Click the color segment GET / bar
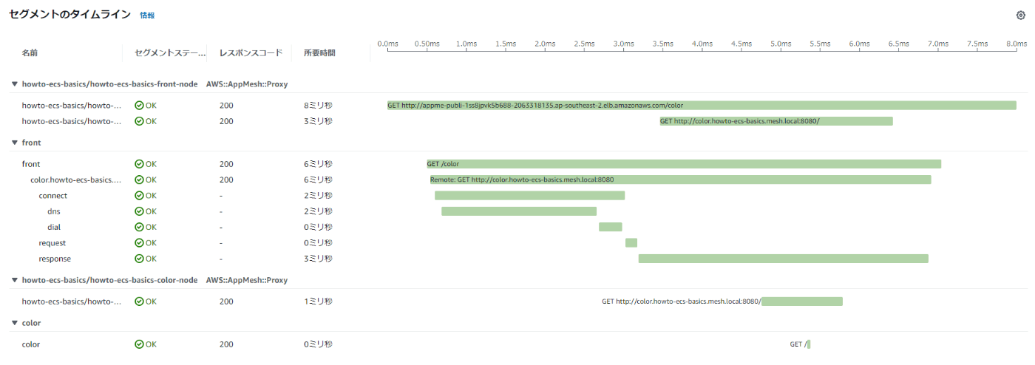 point(809,344)
